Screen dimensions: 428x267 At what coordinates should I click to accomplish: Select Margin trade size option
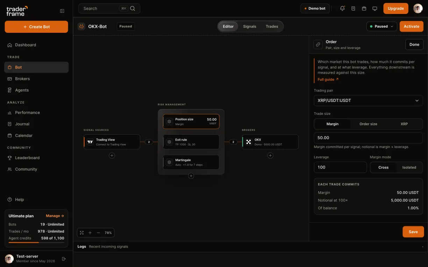(x=332, y=124)
